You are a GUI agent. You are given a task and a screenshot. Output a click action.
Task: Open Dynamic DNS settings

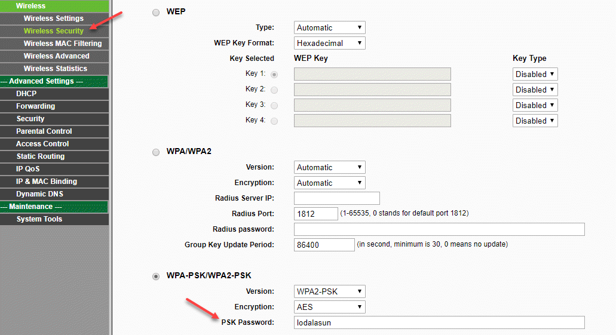pos(40,194)
